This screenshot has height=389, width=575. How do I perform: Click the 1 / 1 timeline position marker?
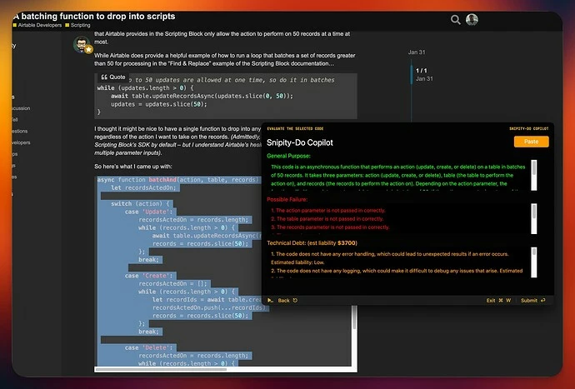pyautogui.click(x=422, y=71)
